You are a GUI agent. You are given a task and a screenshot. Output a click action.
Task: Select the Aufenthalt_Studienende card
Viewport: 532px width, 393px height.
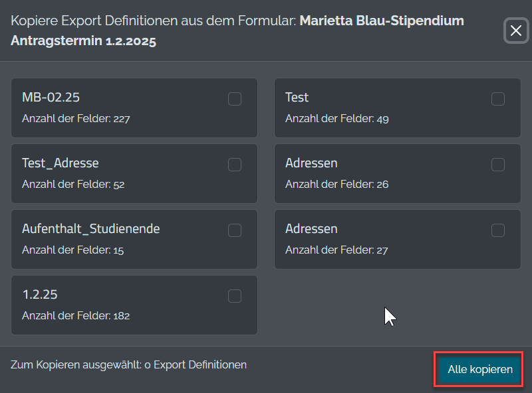[x=133, y=239]
